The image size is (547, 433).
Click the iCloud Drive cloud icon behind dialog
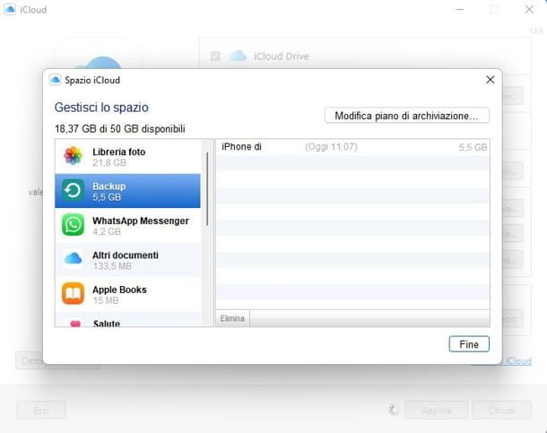point(238,56)
